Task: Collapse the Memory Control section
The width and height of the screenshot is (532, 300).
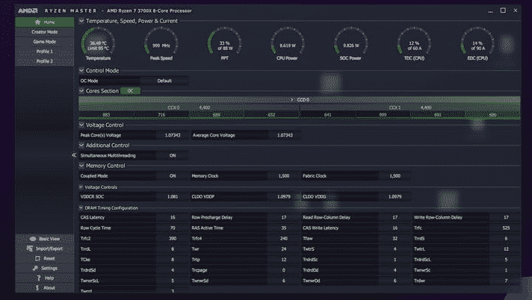Action: click(81, 166)
